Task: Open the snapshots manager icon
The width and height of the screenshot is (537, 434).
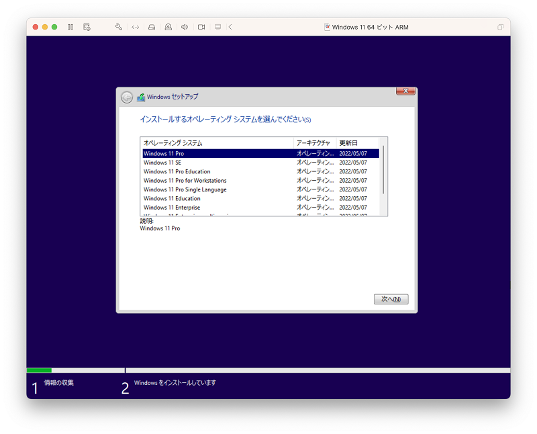Action: click(x=87, y=27)
